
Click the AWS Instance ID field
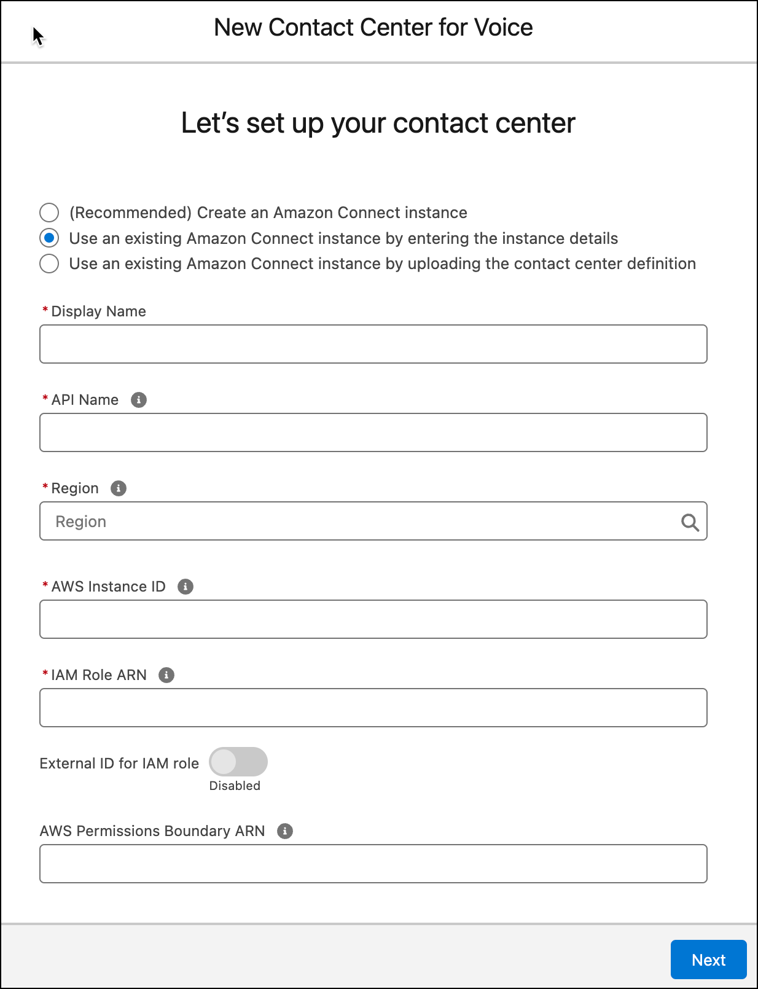373,619
